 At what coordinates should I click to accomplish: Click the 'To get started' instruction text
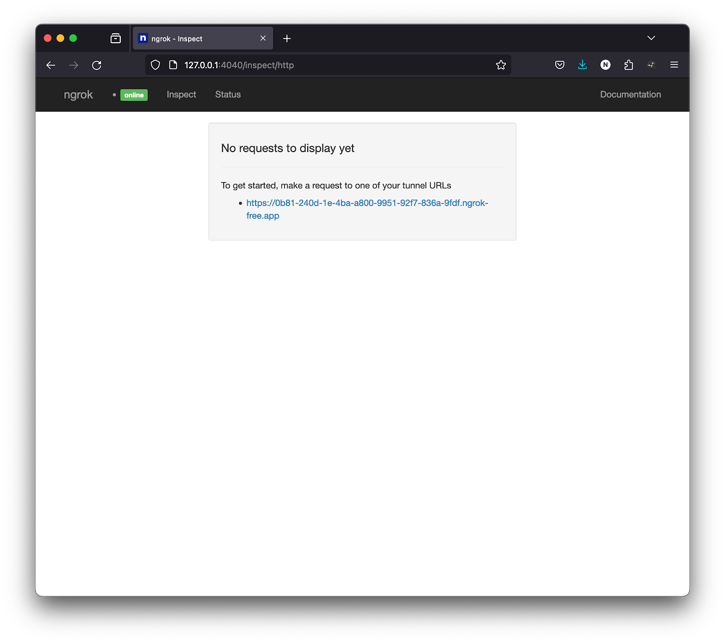pyautogui.click(x=336, y=186)
